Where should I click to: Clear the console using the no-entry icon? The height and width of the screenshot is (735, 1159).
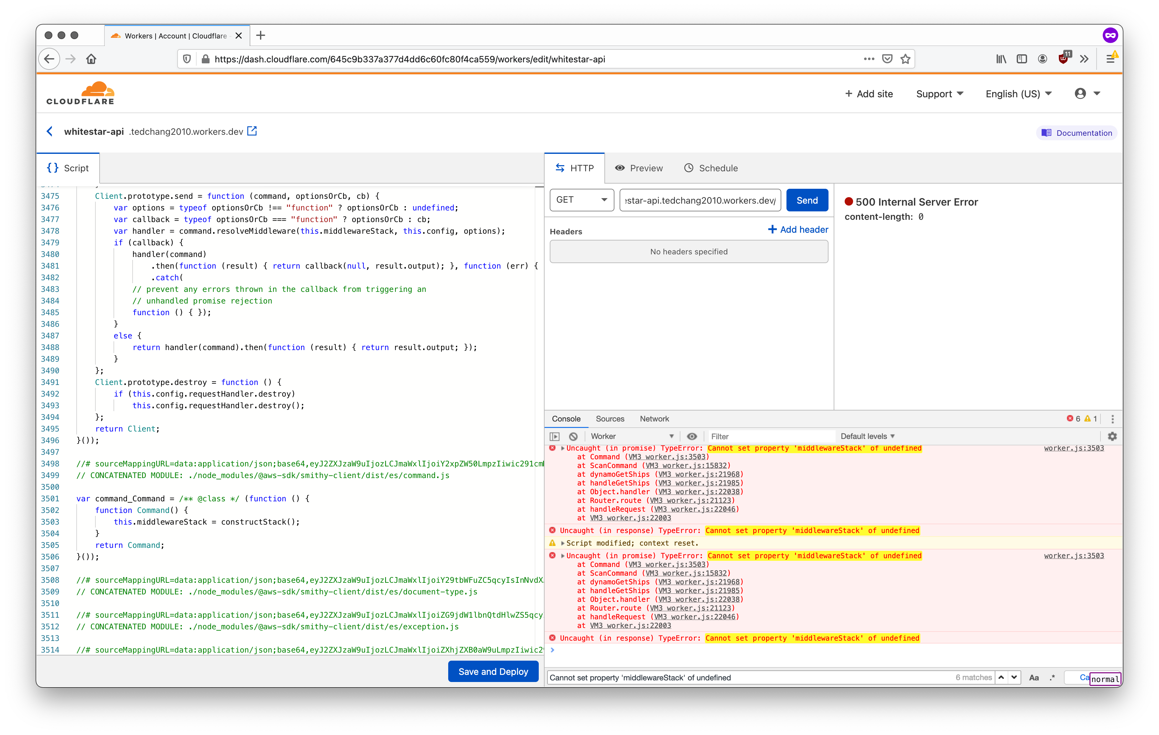574,436
